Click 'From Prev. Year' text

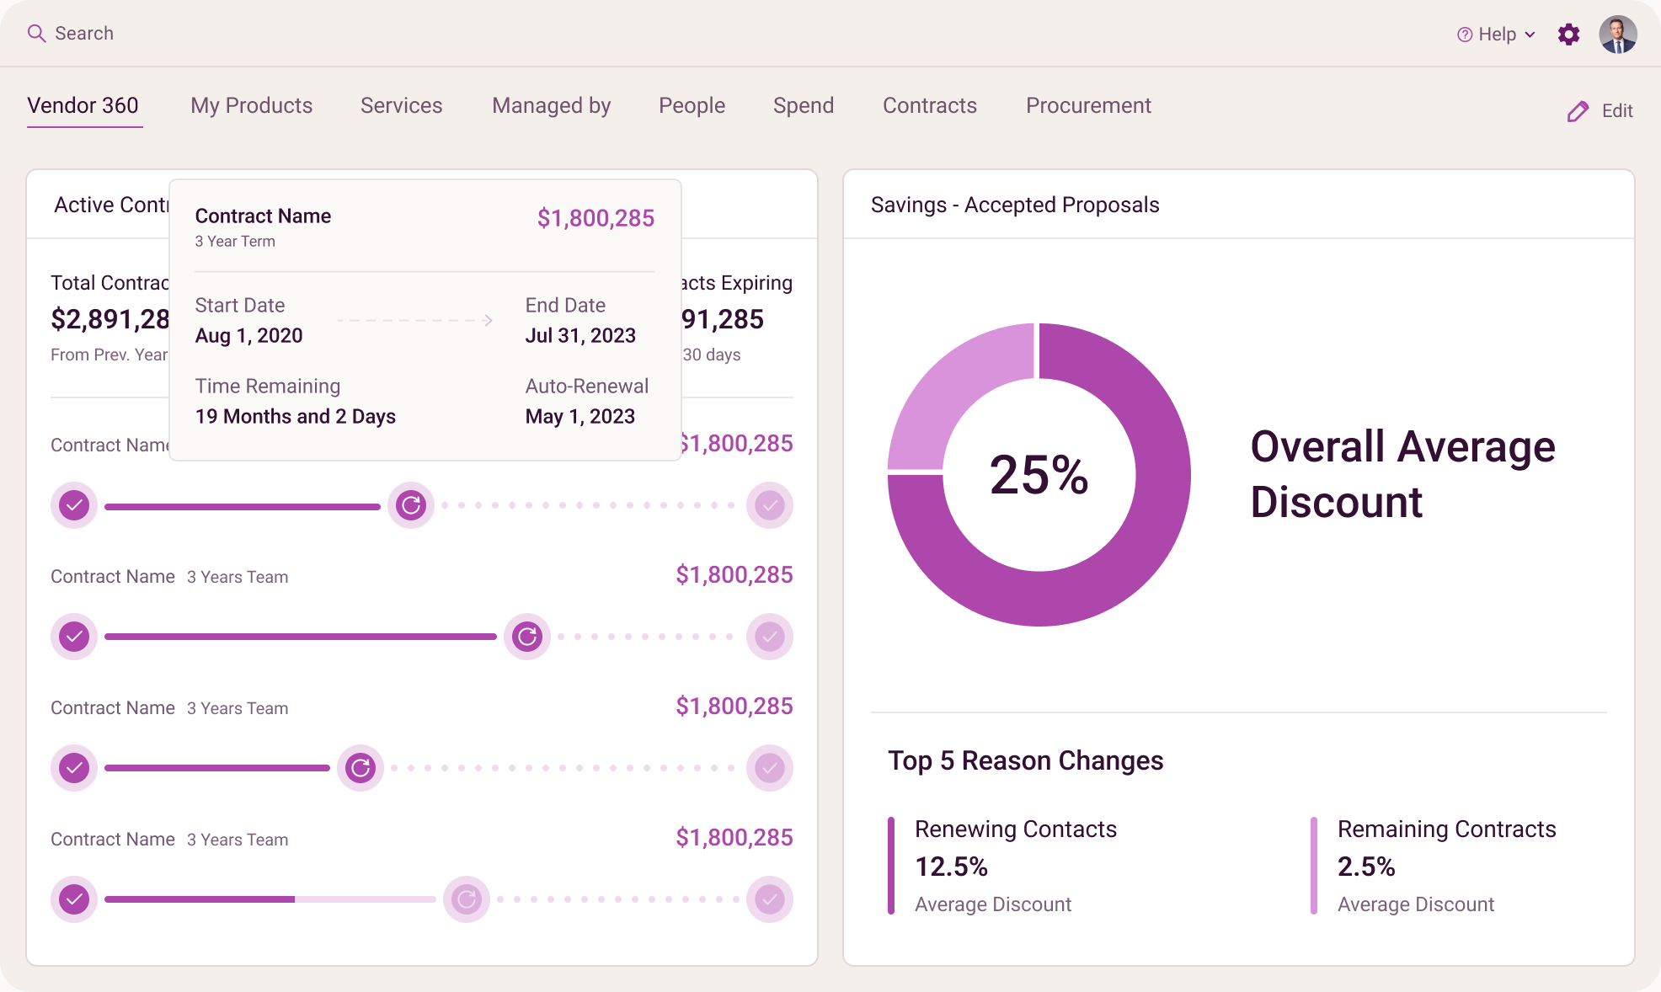click(x=109, y=355)
